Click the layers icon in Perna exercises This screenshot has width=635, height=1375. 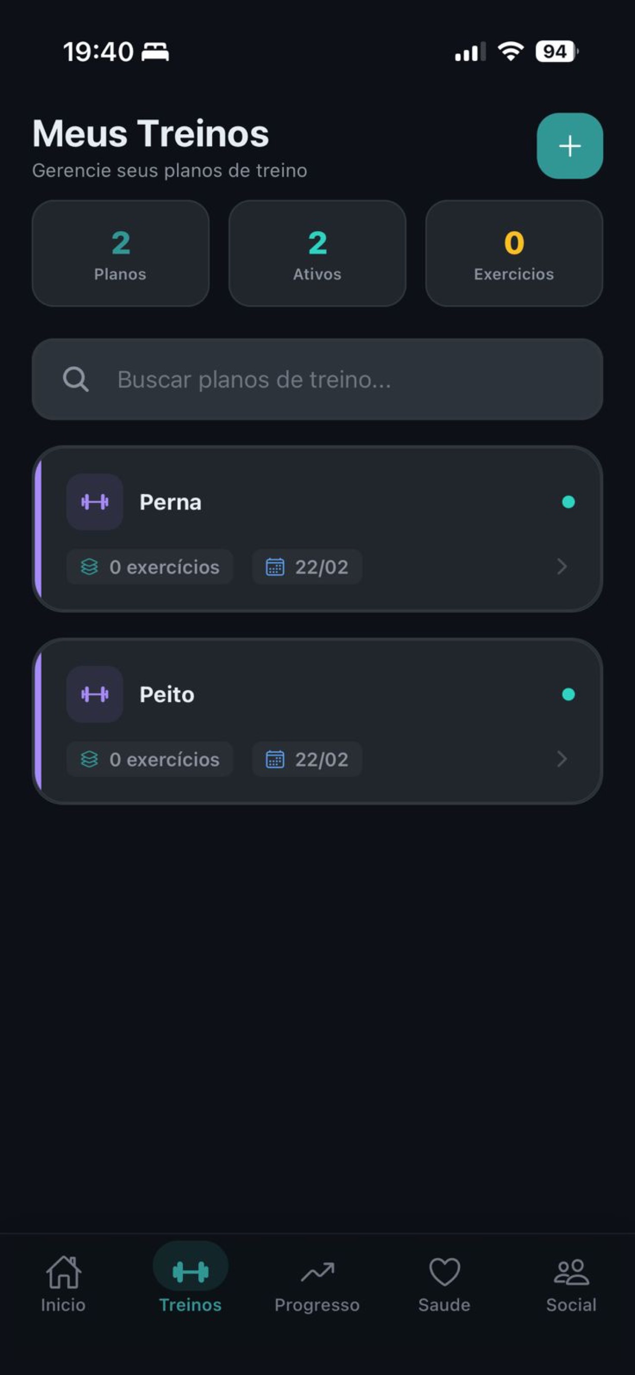click(x=89, y=566)
